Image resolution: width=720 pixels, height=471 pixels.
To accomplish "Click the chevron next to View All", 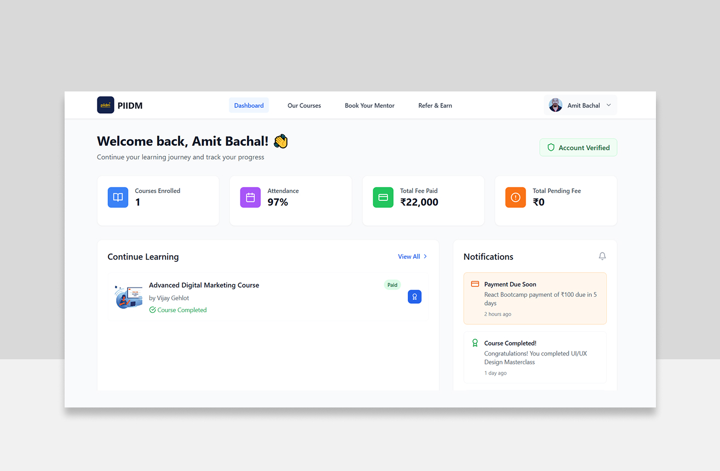I will tap(425, 256).
